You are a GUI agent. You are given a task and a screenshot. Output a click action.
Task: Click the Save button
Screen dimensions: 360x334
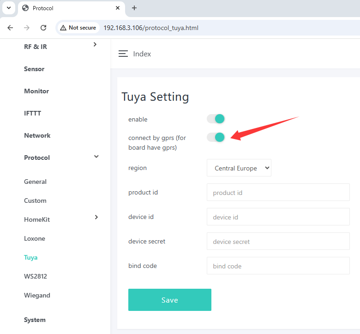coord(170,300)
